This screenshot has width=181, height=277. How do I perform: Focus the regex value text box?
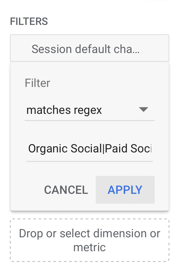coord(89,149)
